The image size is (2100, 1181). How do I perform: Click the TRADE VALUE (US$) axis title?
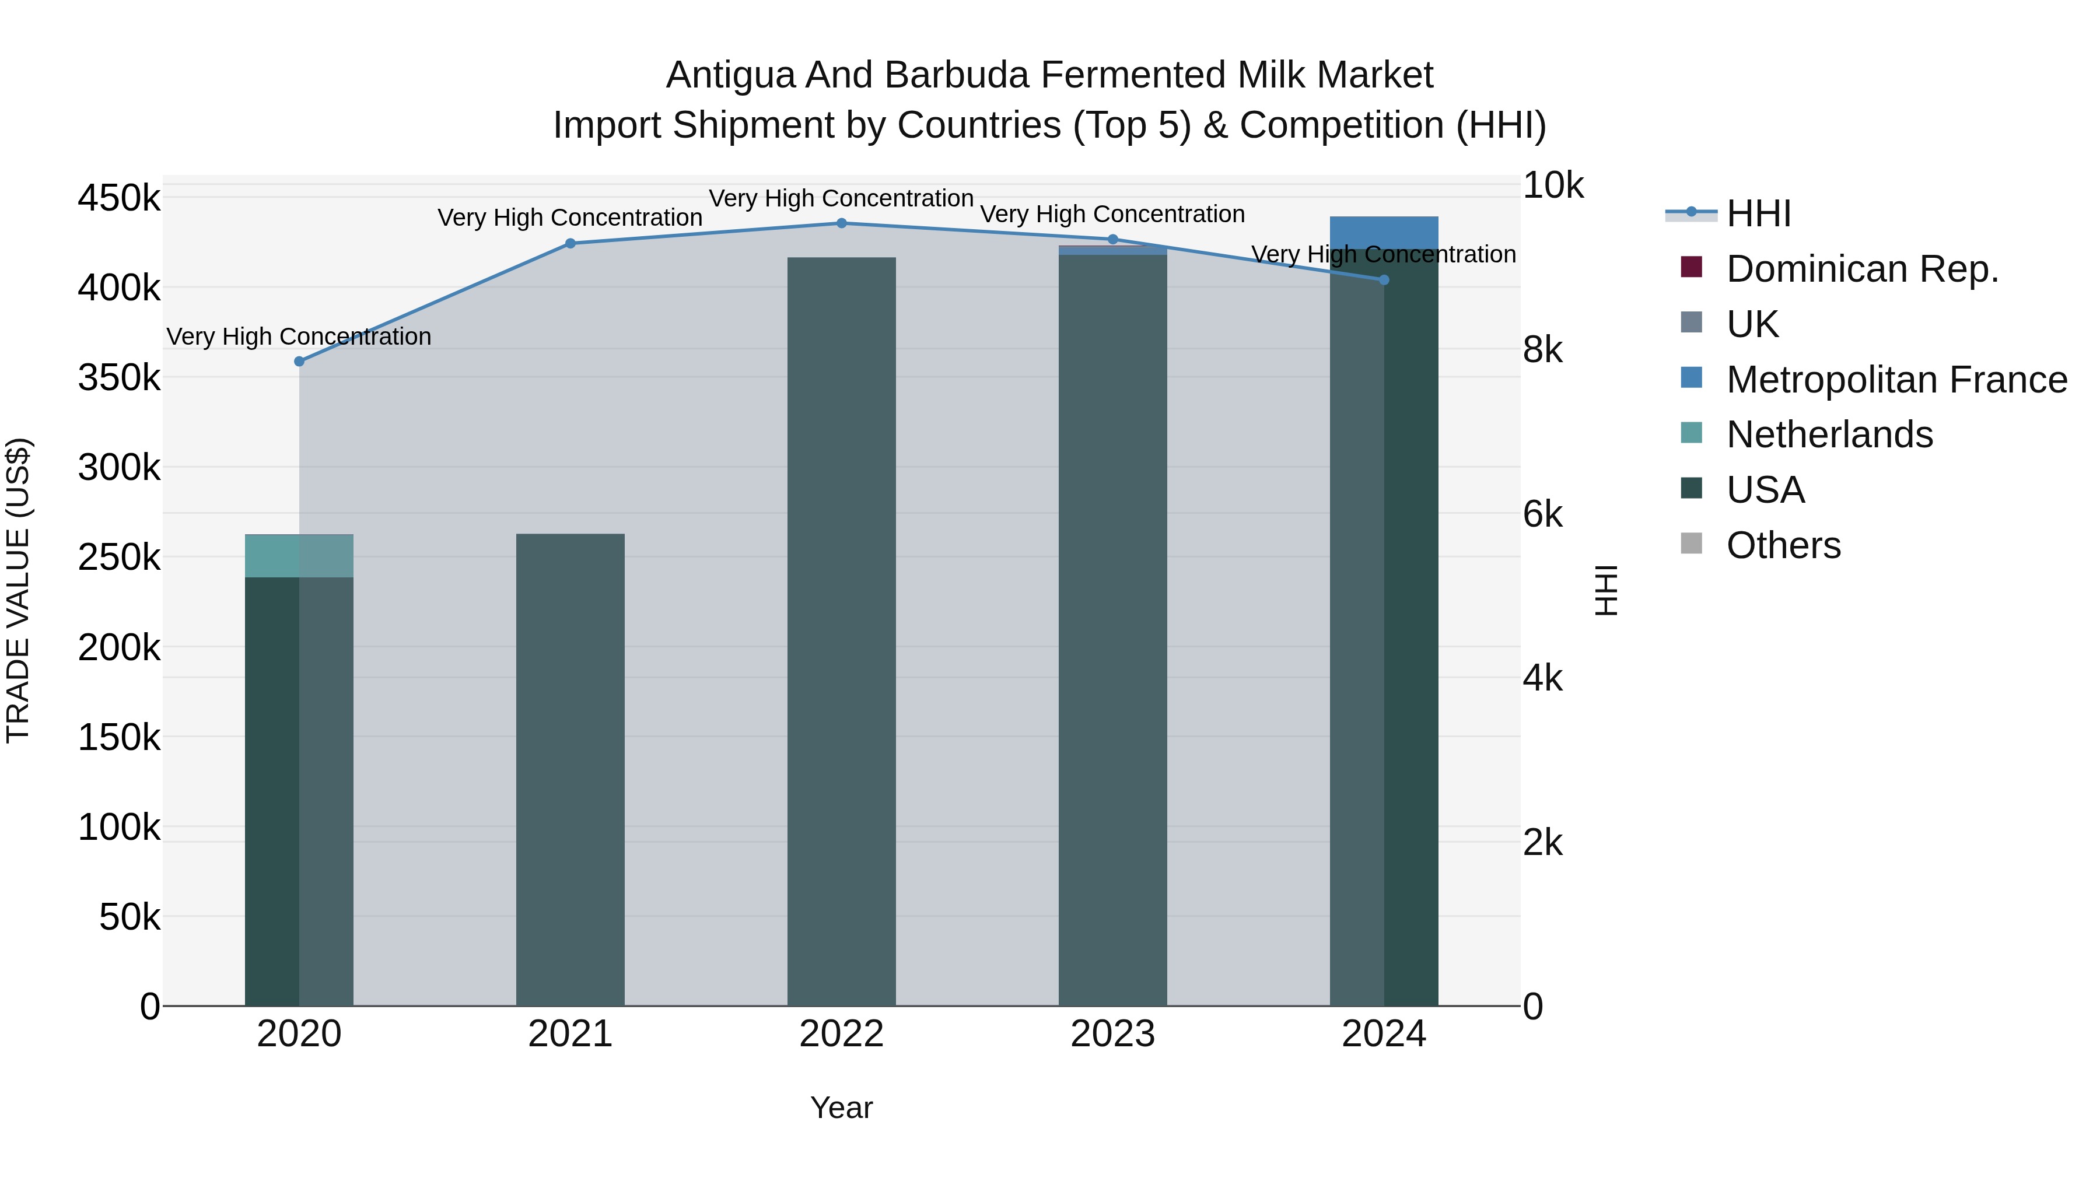(x=18, y=590)
